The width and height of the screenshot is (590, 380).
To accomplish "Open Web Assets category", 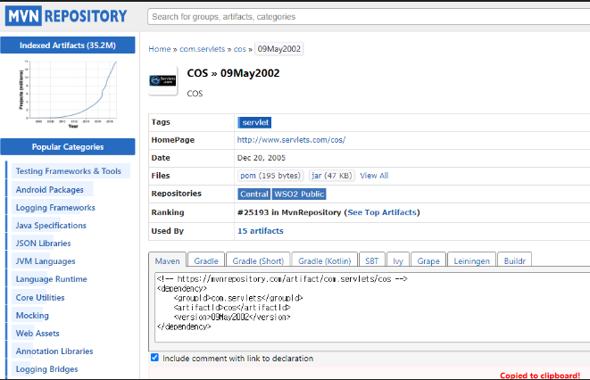I will point(37,333).
